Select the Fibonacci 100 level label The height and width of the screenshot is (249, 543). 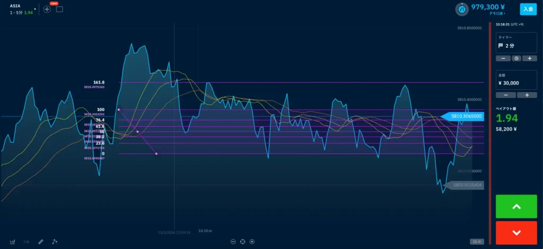click(101, 109)
